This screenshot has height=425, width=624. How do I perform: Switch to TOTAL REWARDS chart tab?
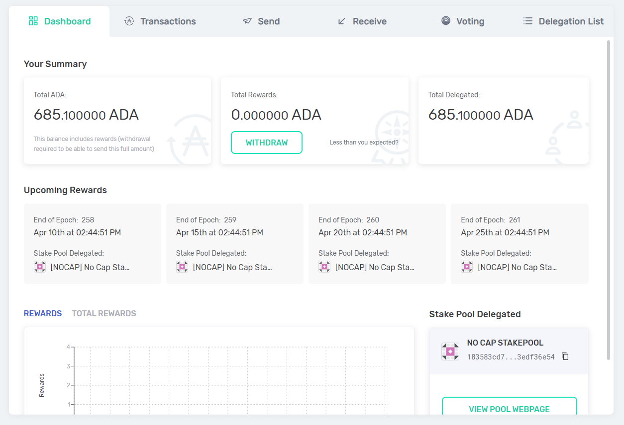pos(104,313)
